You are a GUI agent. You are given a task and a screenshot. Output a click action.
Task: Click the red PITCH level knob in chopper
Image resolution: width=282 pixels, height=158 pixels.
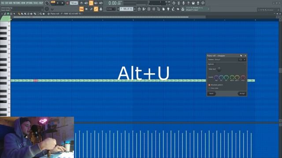(243, 77)
